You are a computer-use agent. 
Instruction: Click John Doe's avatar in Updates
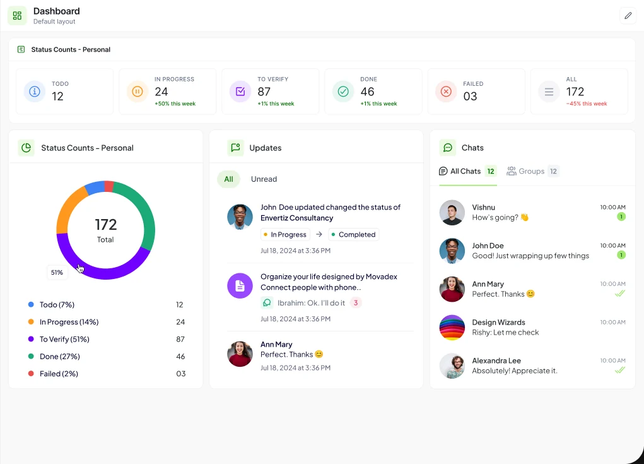coord(240,217)
